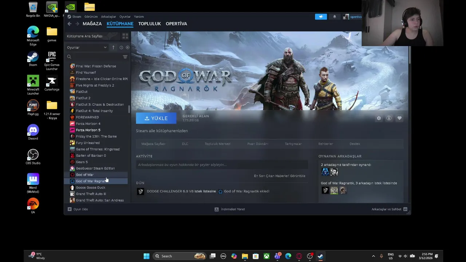Click the Windows taskbar Search box

180,256
